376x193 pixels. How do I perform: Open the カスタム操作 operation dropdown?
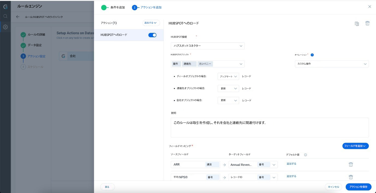pos(332,64)
